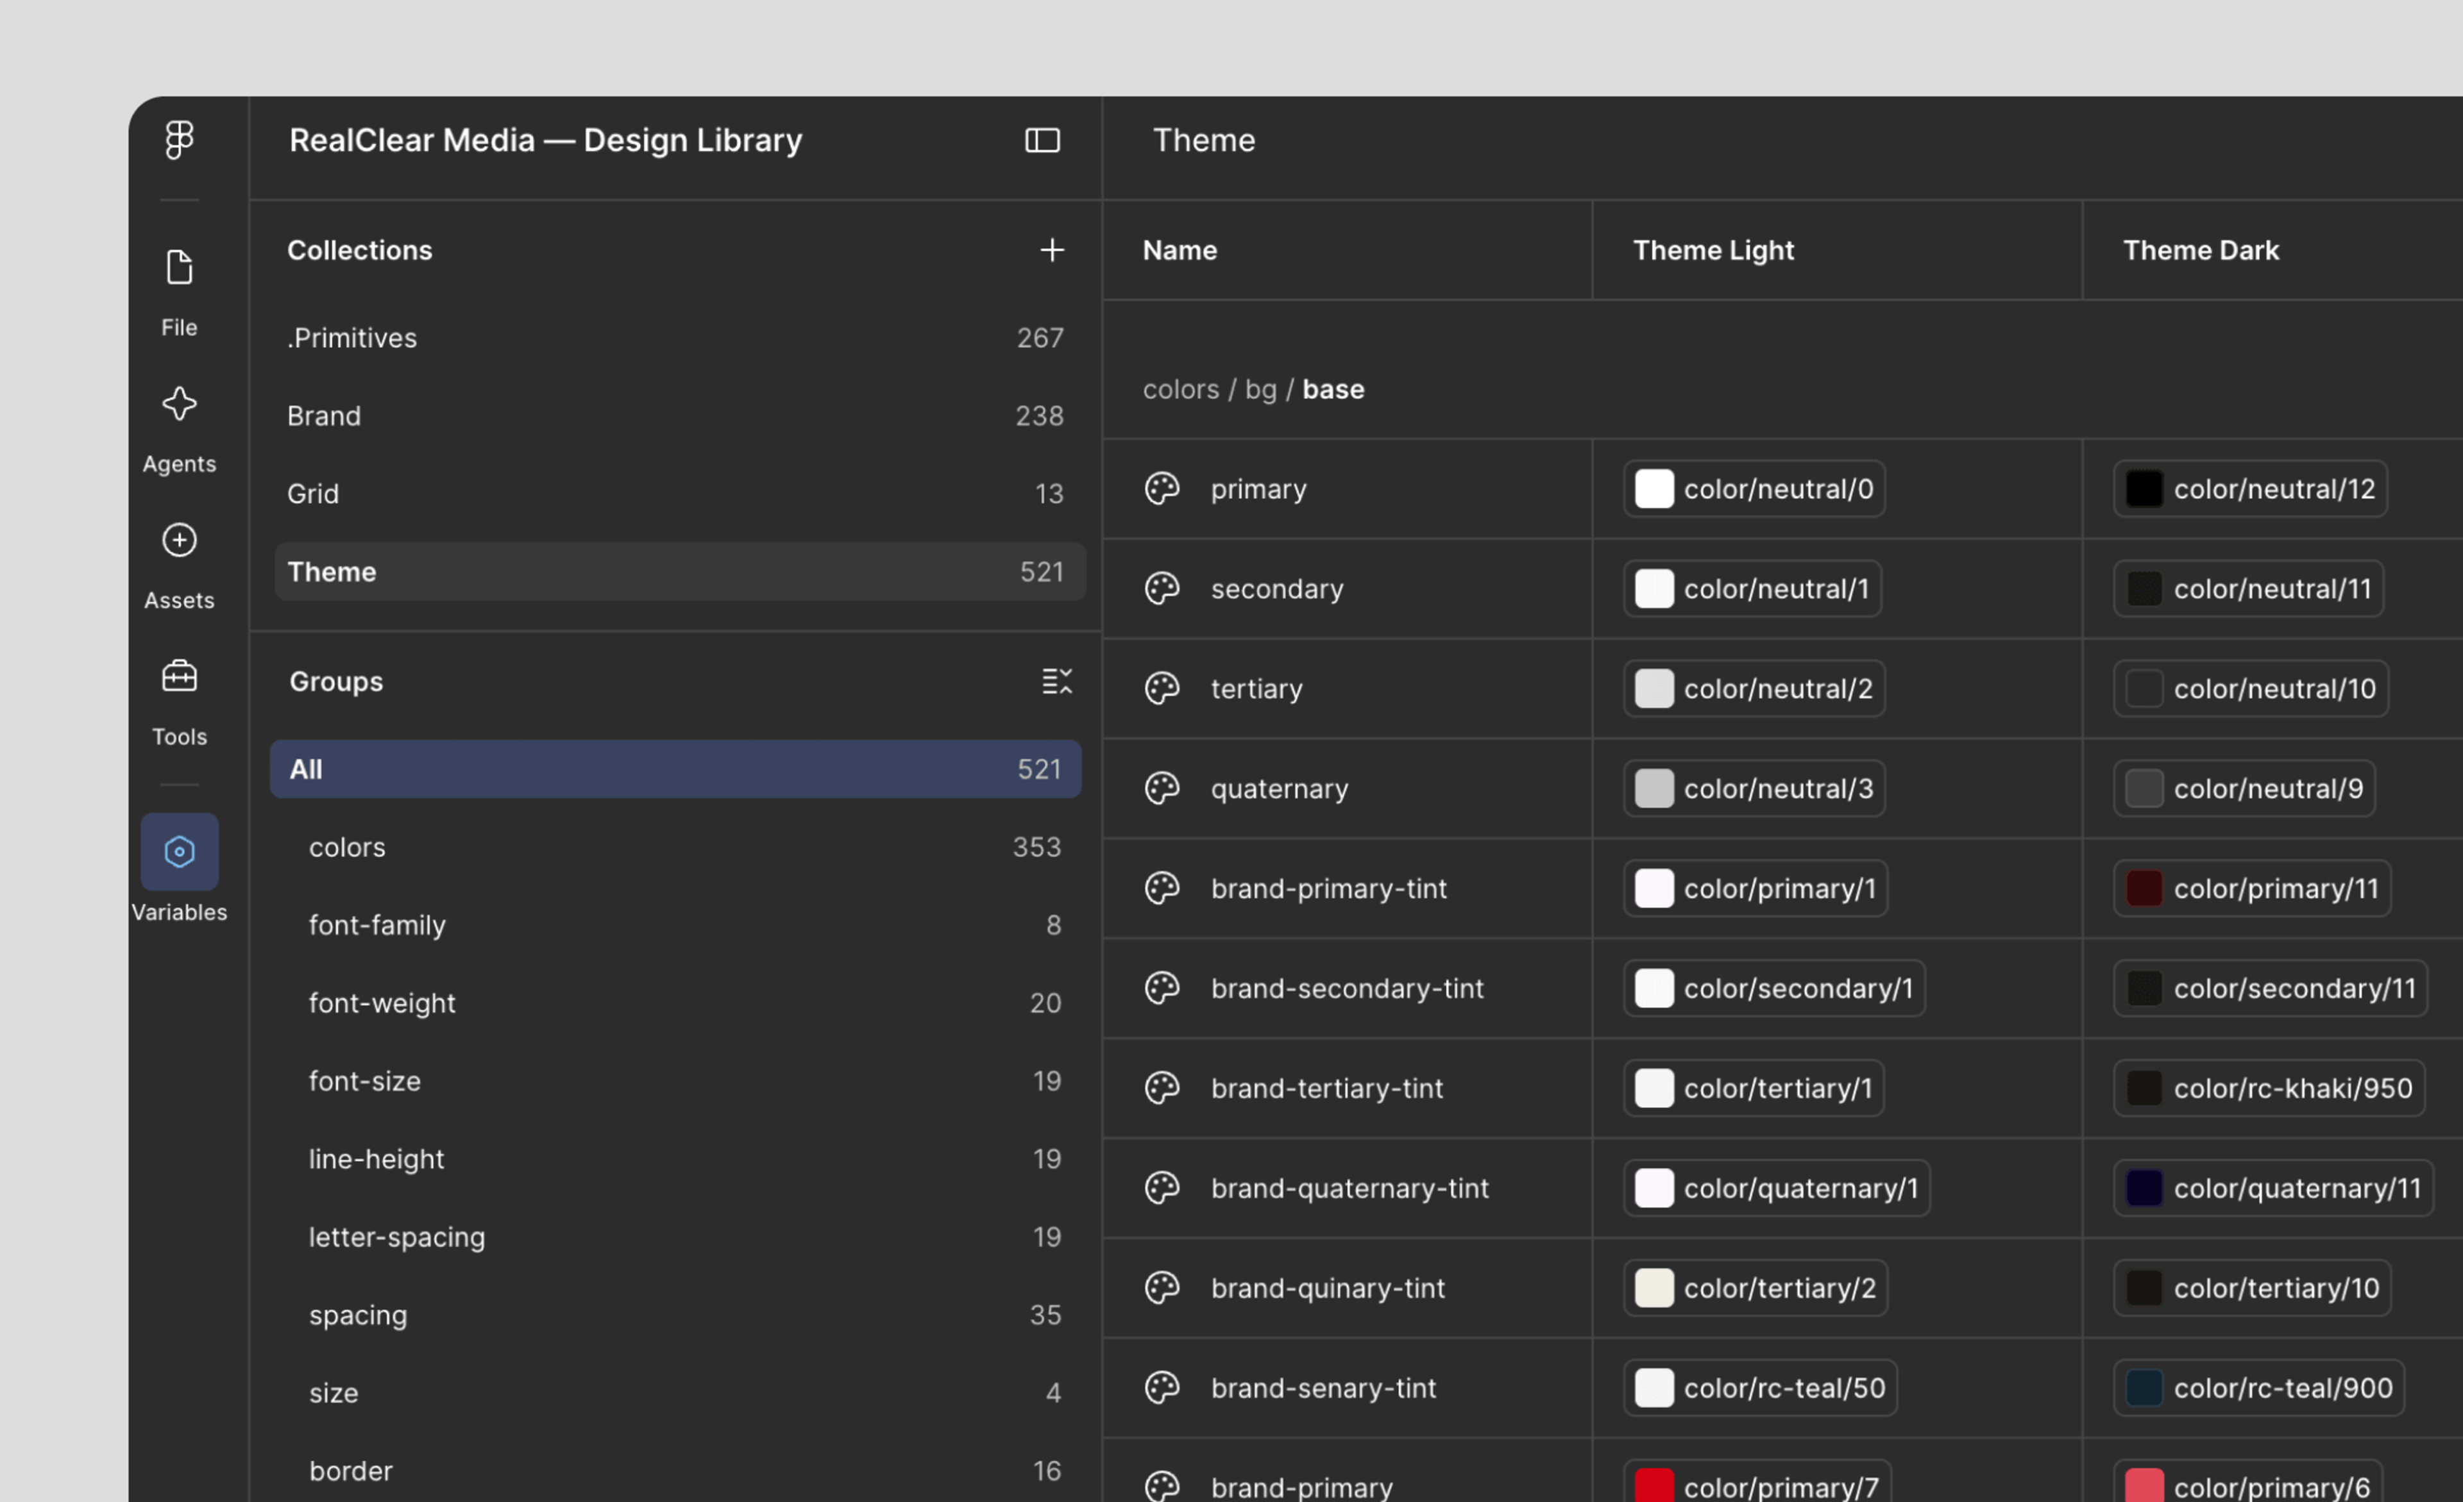Open the border group

point(676,1471)
